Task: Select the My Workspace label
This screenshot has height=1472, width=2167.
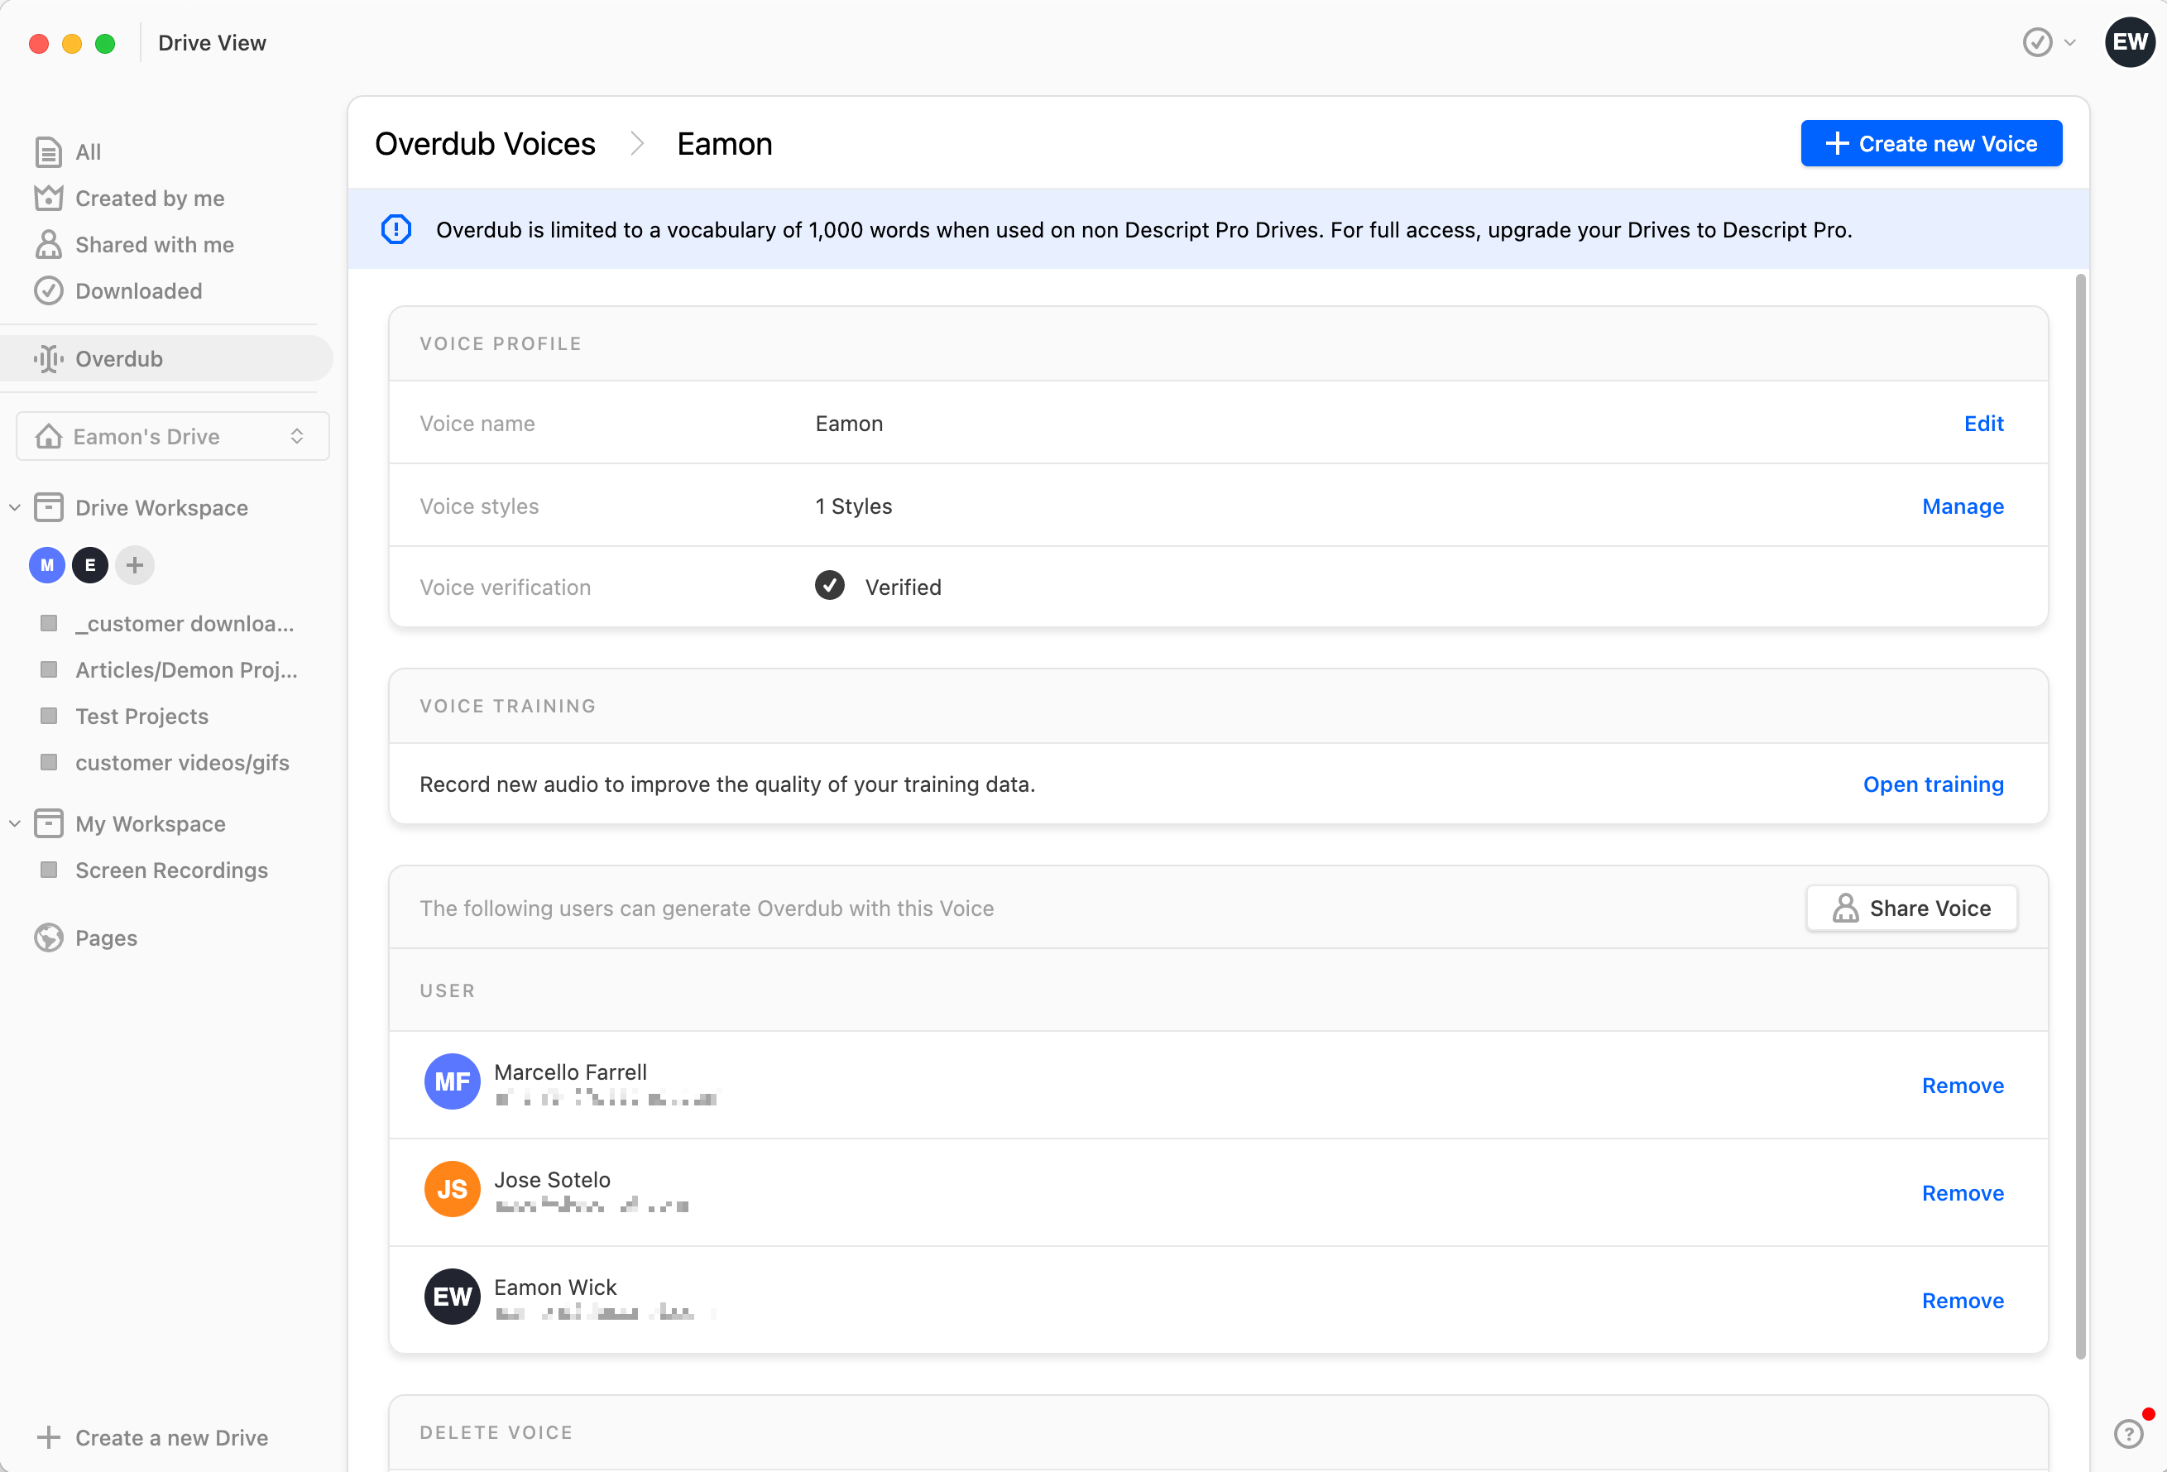Action: [150, 823]
